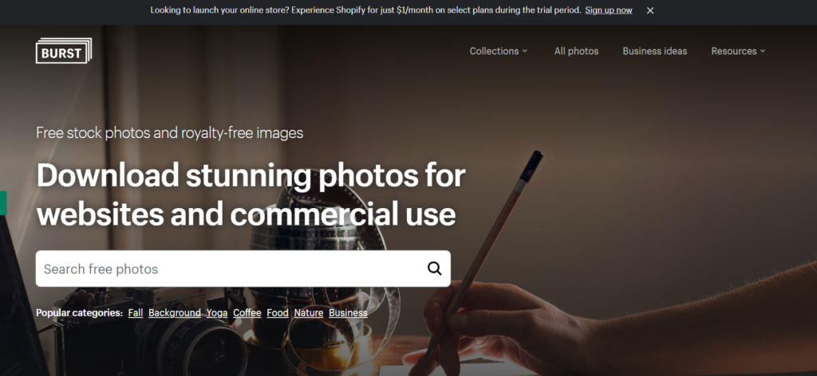
Task: Browse the Background popular category
Action: pyautogui.click(x=175, y=312)
